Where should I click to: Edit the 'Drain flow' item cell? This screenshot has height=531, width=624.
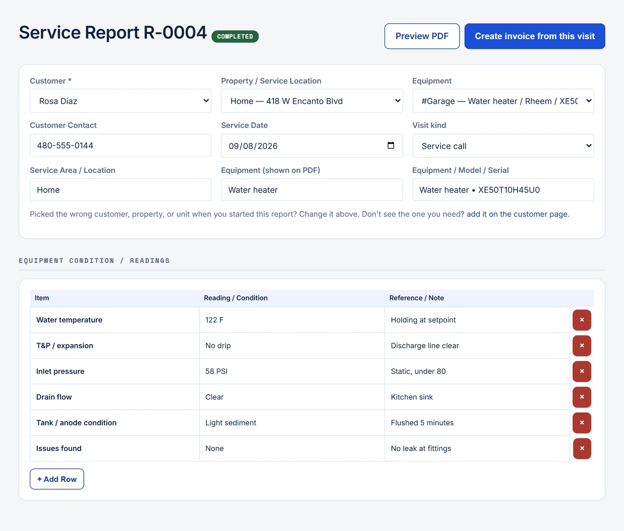click(x=115, y=397)
